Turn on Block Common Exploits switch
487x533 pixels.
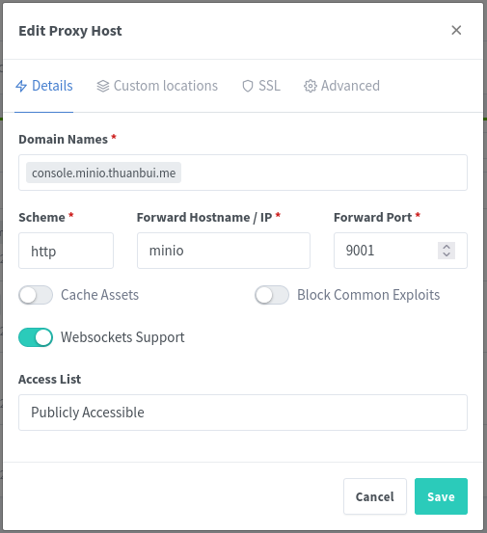tap(272, 295)
